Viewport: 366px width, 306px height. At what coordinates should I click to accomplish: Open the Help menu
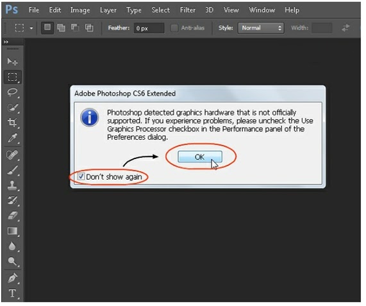[x=292, y=10]
